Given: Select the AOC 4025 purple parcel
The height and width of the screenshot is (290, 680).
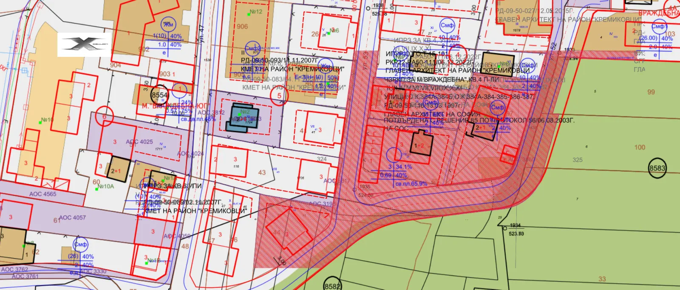Looking at the screenshot, I should (x=139, y=142).
